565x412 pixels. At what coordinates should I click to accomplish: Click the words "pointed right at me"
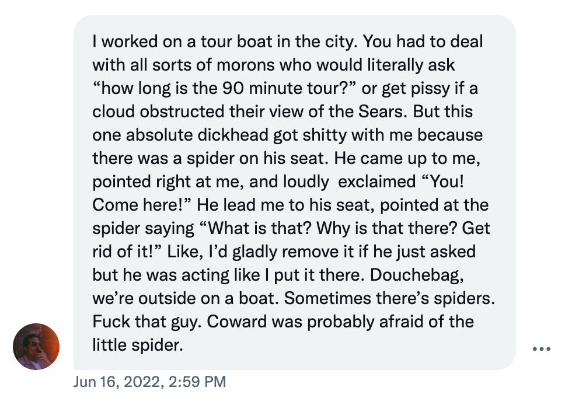coord(166,182)
